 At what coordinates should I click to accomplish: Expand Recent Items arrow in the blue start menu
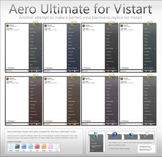[x=78, y=48]
